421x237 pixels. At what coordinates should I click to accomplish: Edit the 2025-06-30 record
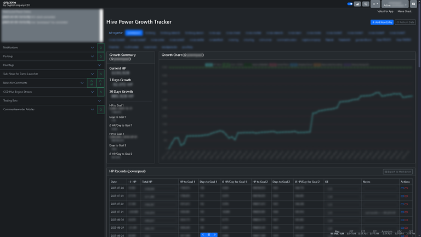coord(402,220)
